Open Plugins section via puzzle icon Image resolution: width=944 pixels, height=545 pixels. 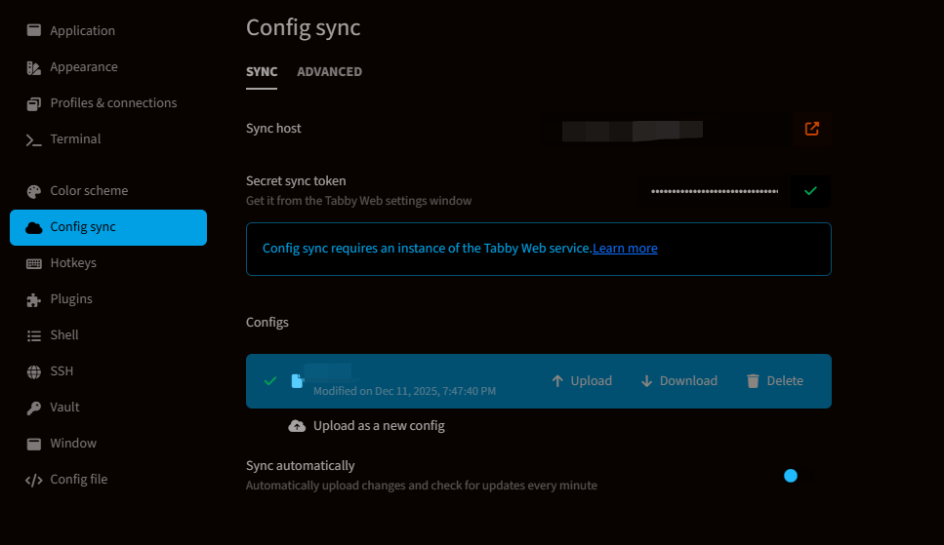[x=34, y=299]
